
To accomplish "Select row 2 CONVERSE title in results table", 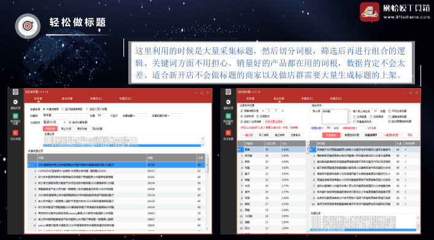I will 116,171.
